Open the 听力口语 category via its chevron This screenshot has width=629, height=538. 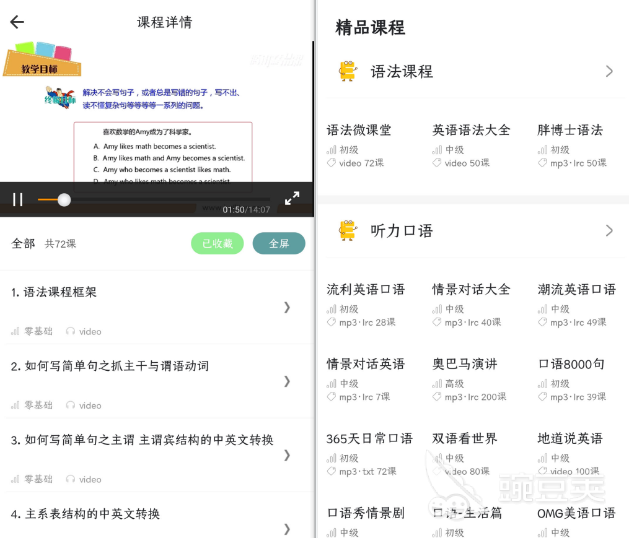[609, 230]
